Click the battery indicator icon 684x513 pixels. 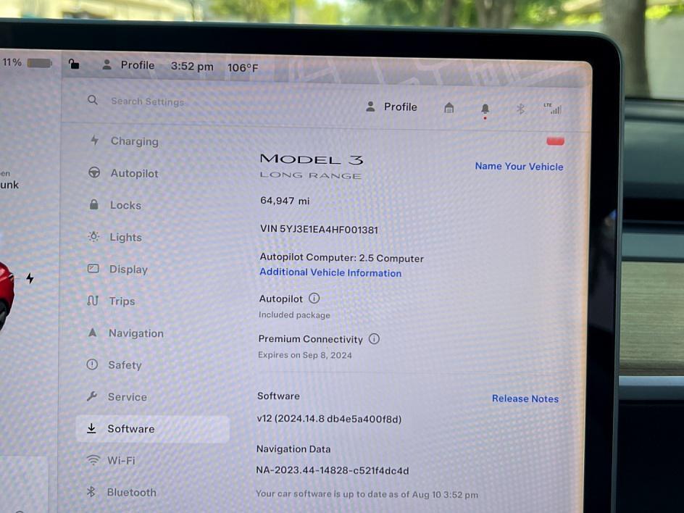tap(40, 63)
